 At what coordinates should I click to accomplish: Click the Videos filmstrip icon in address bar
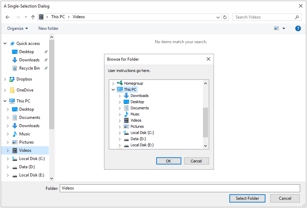41,17
